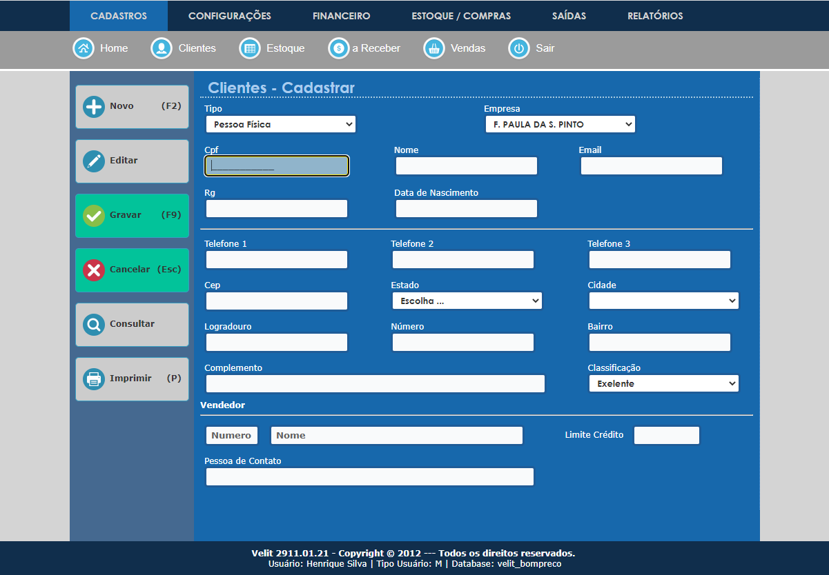The image size is (829, 575).
Task: Click the Novo plus icon
Action: click(x=93, y=107)
